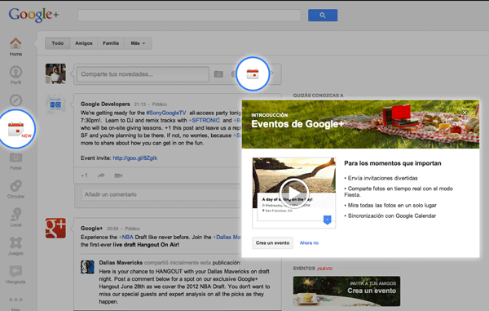Screen dimensions: 489x311
Task: Click the Ahora no link
Action: tap(309, 242)
